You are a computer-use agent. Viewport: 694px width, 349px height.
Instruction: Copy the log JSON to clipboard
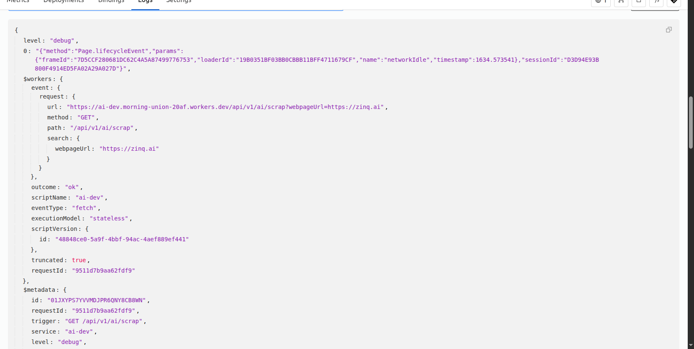(x=669, y=30)
